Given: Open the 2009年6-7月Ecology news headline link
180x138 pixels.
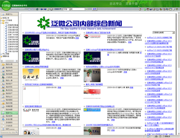Looking at the screenshot, I should click(48, 125).
